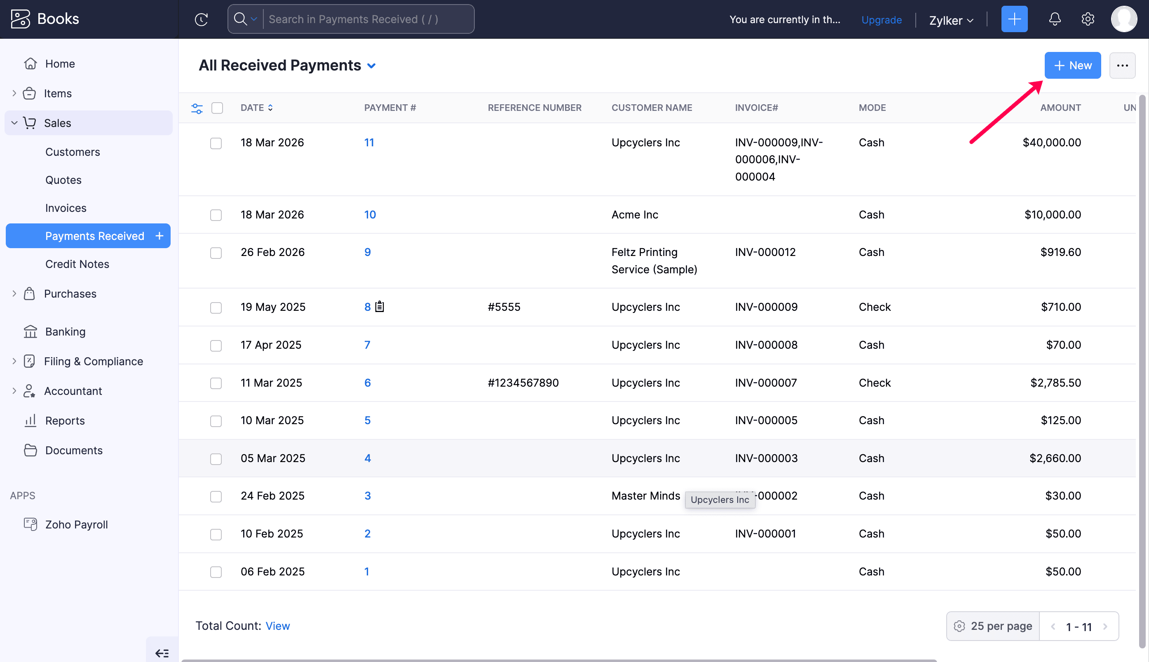Check the row for payment 10 Acme Inc

[x=216, y=215]
